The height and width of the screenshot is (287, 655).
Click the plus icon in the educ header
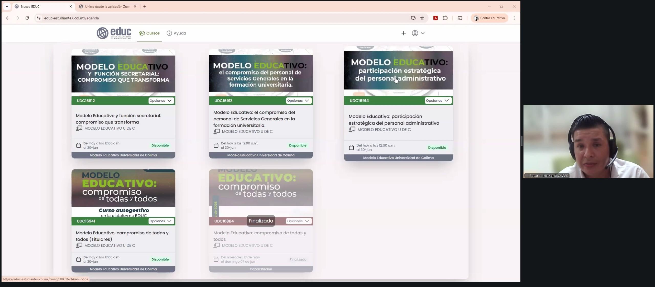[403, 33]
